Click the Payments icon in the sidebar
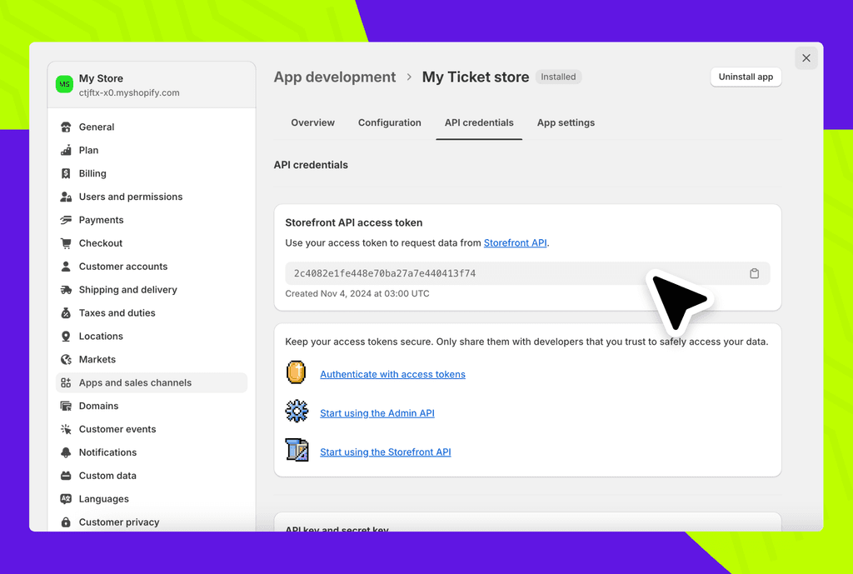853x574 pixels. click(x=65, y=219)
